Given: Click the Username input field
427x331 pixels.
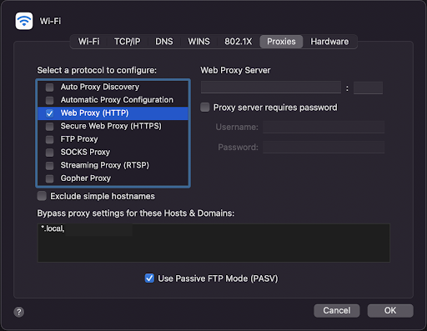Looking at the screenshot, I should click(x=324, y=127).
